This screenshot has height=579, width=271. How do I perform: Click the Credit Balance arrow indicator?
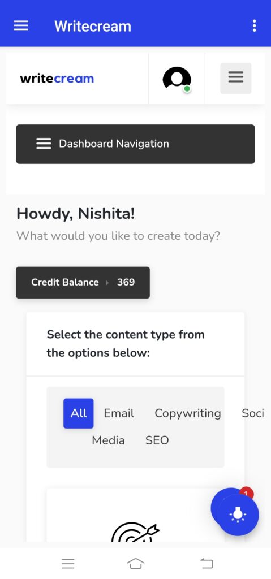107,283
